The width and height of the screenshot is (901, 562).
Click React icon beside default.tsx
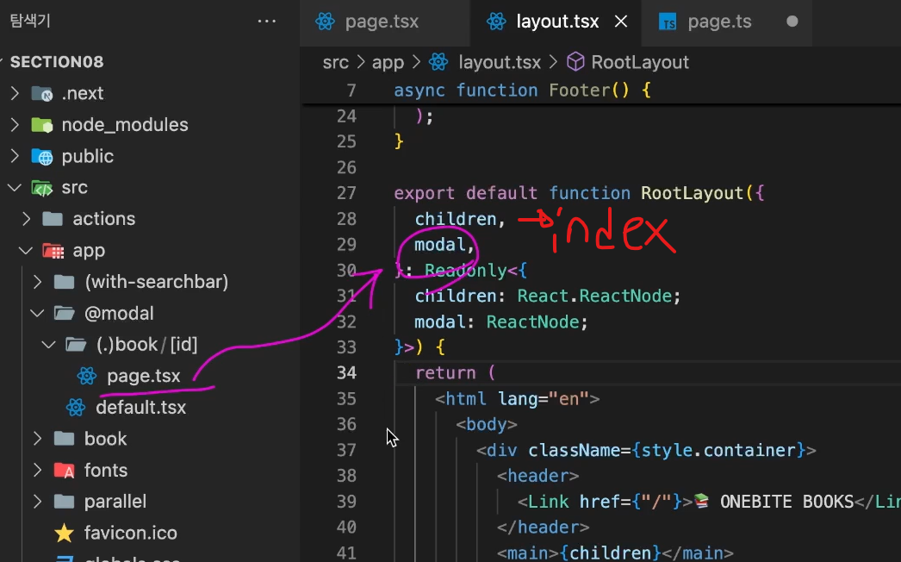click(75, 408)
